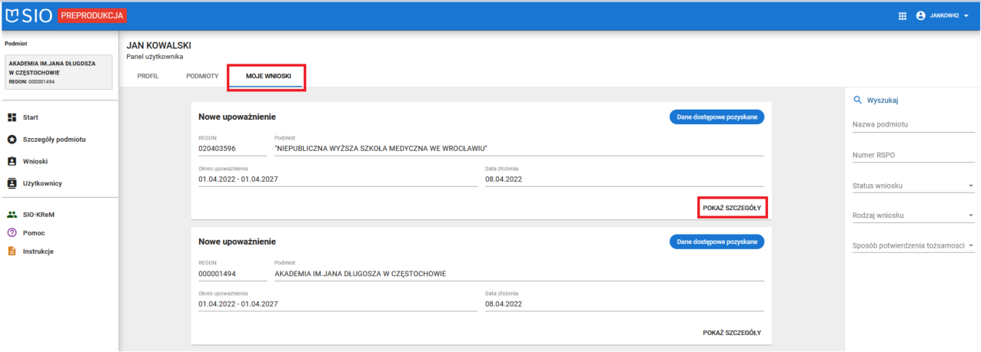Click the SIO-KReM people icon
Viewport: 981px width, 352px height.
(x=12, y=215)
